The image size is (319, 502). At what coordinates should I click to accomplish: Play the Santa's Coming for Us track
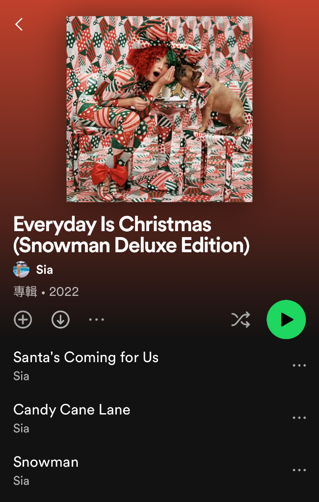[x=86, y=357]
